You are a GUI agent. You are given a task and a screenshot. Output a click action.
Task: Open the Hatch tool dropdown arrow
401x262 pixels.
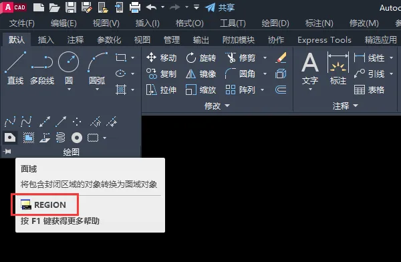pos(133,90)
